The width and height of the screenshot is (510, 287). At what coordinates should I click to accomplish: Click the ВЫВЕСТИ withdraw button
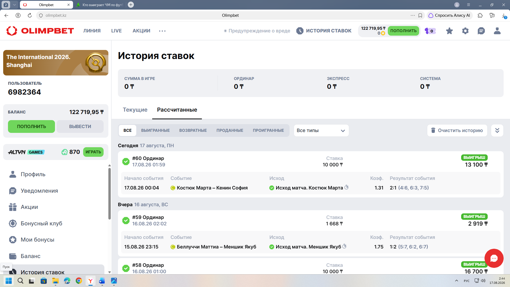(80, 126)
